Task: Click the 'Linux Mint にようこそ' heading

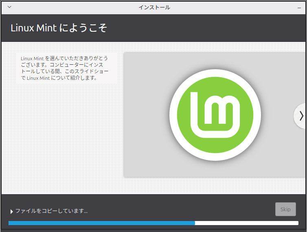Action: (x=59, y=28)
